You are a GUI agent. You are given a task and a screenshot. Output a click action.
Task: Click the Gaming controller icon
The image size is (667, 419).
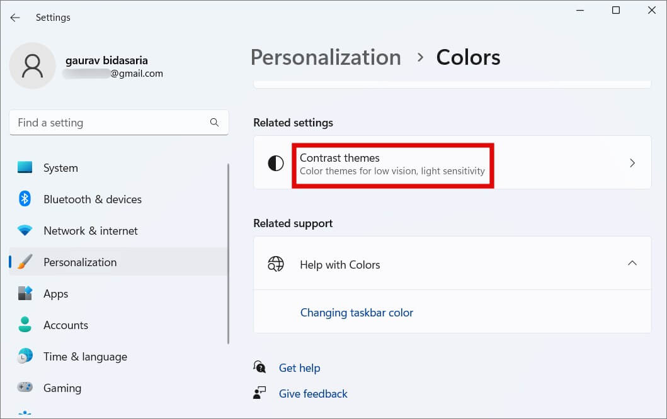25,388
